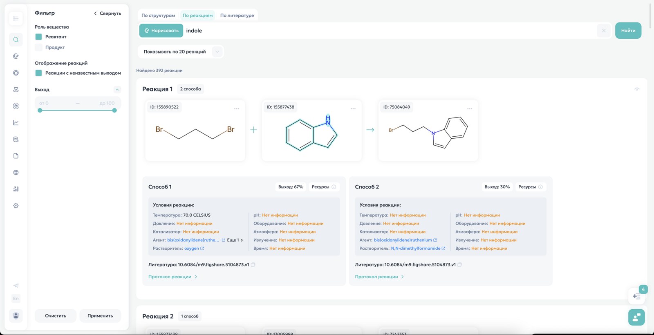Open the add-to-list icon with badge 4

[636, 296]
